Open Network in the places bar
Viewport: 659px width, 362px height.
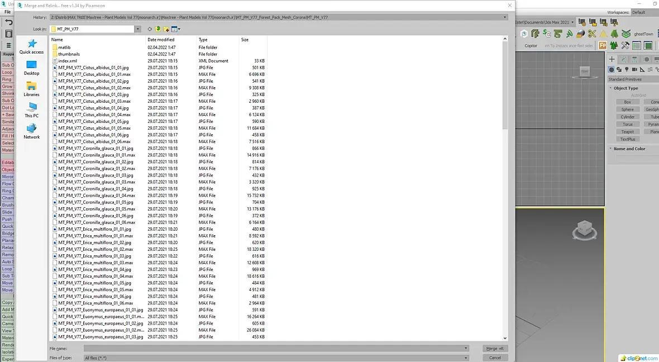coord(31,131)
